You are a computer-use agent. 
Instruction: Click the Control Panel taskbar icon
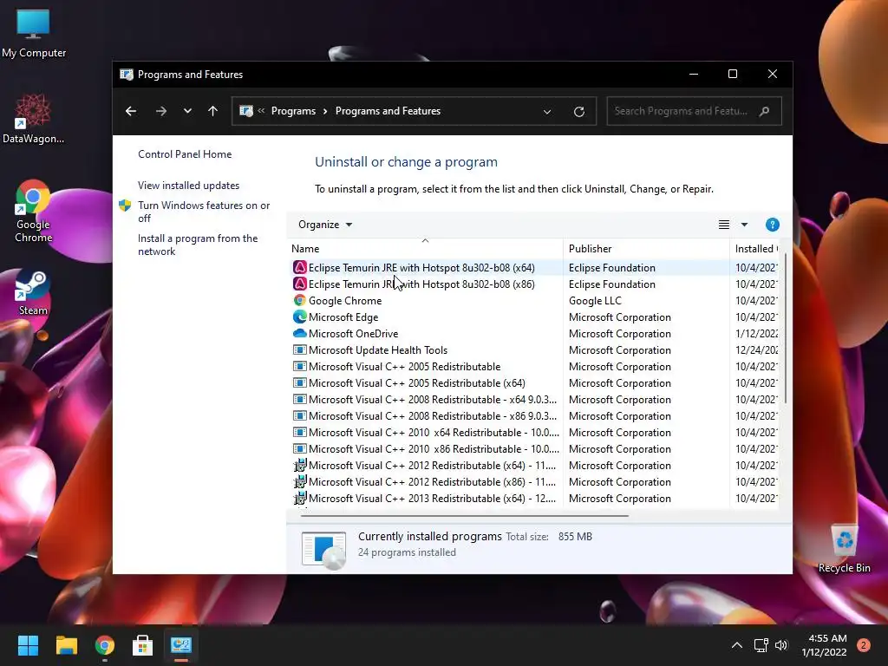(181, 645)
